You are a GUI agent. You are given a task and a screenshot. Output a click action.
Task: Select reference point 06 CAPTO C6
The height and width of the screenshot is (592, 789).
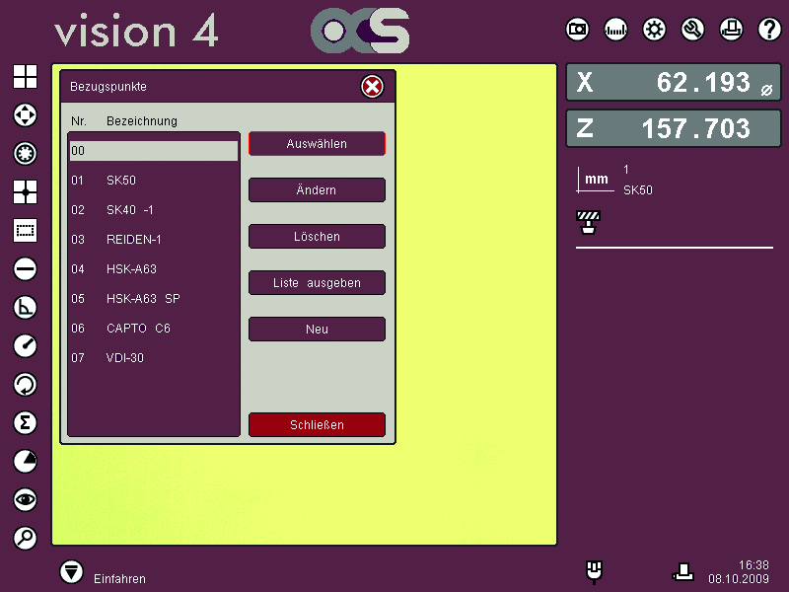154,329
